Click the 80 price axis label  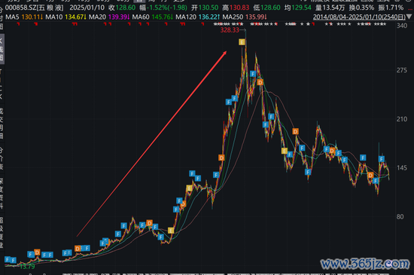pyautogui.click(x=400, y=217)
